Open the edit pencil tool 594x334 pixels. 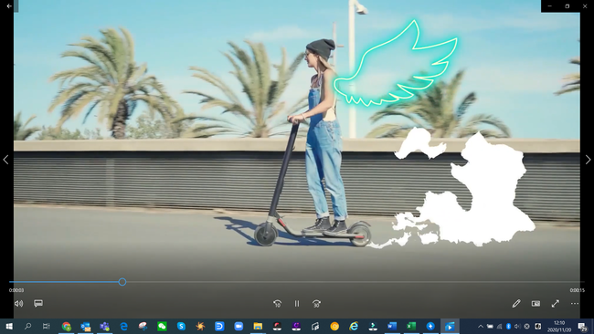click(x=516, y=303)
